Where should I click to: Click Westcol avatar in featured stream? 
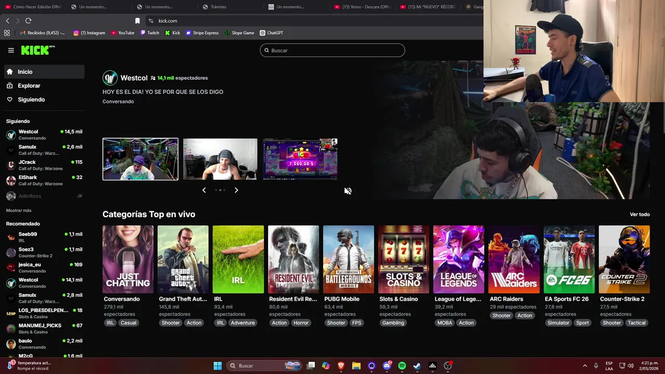[x=110, y=78]
